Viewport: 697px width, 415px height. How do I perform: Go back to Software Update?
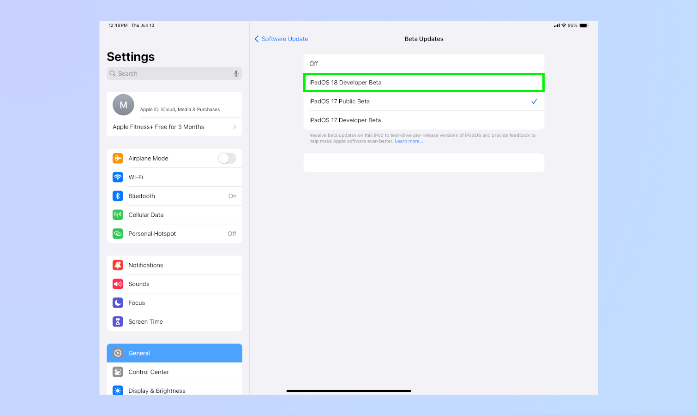(282, 39)
